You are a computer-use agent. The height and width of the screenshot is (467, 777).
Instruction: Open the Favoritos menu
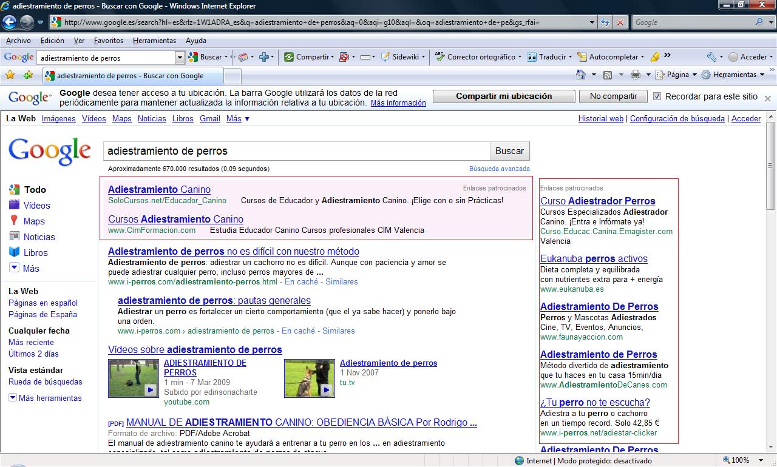pos(109,41)
